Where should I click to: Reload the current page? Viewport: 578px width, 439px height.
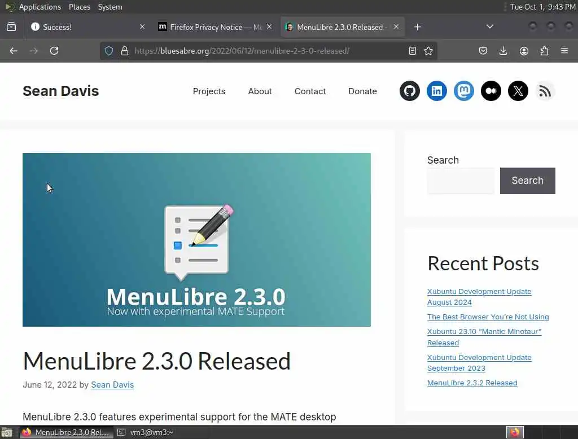click(54, 51)
